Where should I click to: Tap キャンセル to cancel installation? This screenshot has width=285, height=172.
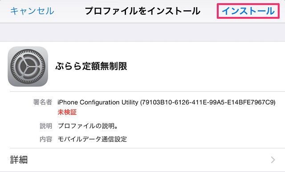(32, 11)
